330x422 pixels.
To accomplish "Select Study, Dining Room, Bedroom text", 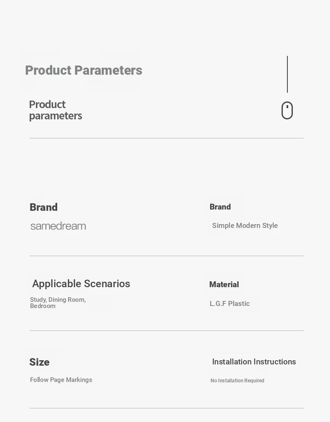I will tap(58, 303).
